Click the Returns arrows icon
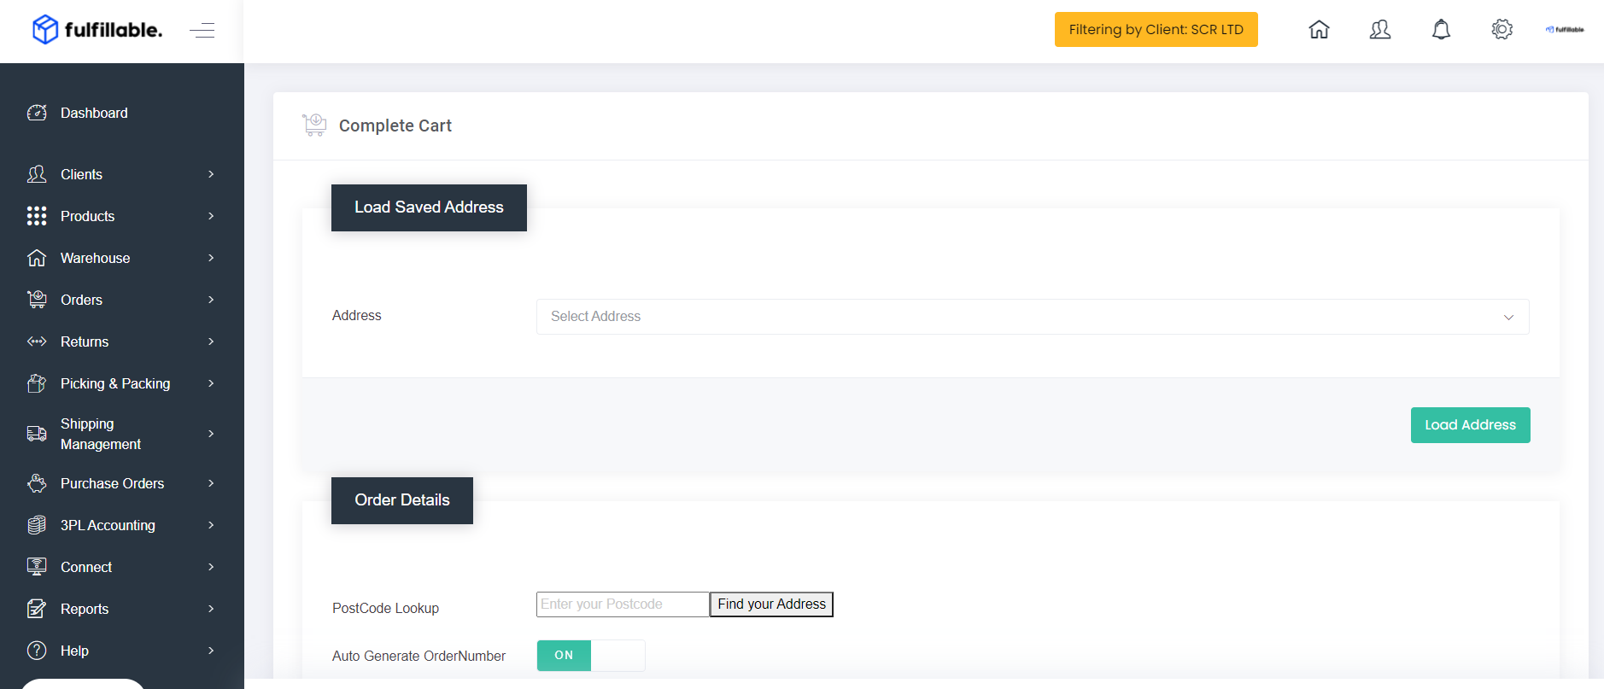This screenshot has width=1604, height=689. pyautogui.click(x=37, y=342)
